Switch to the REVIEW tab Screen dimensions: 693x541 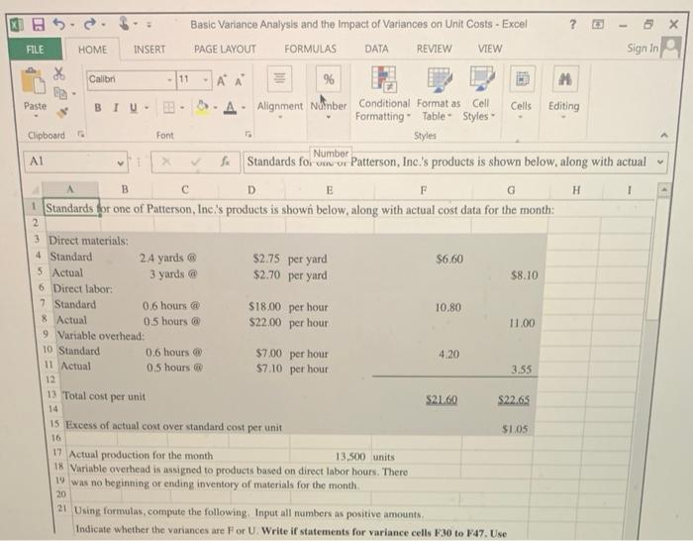(x=434, y=49)
